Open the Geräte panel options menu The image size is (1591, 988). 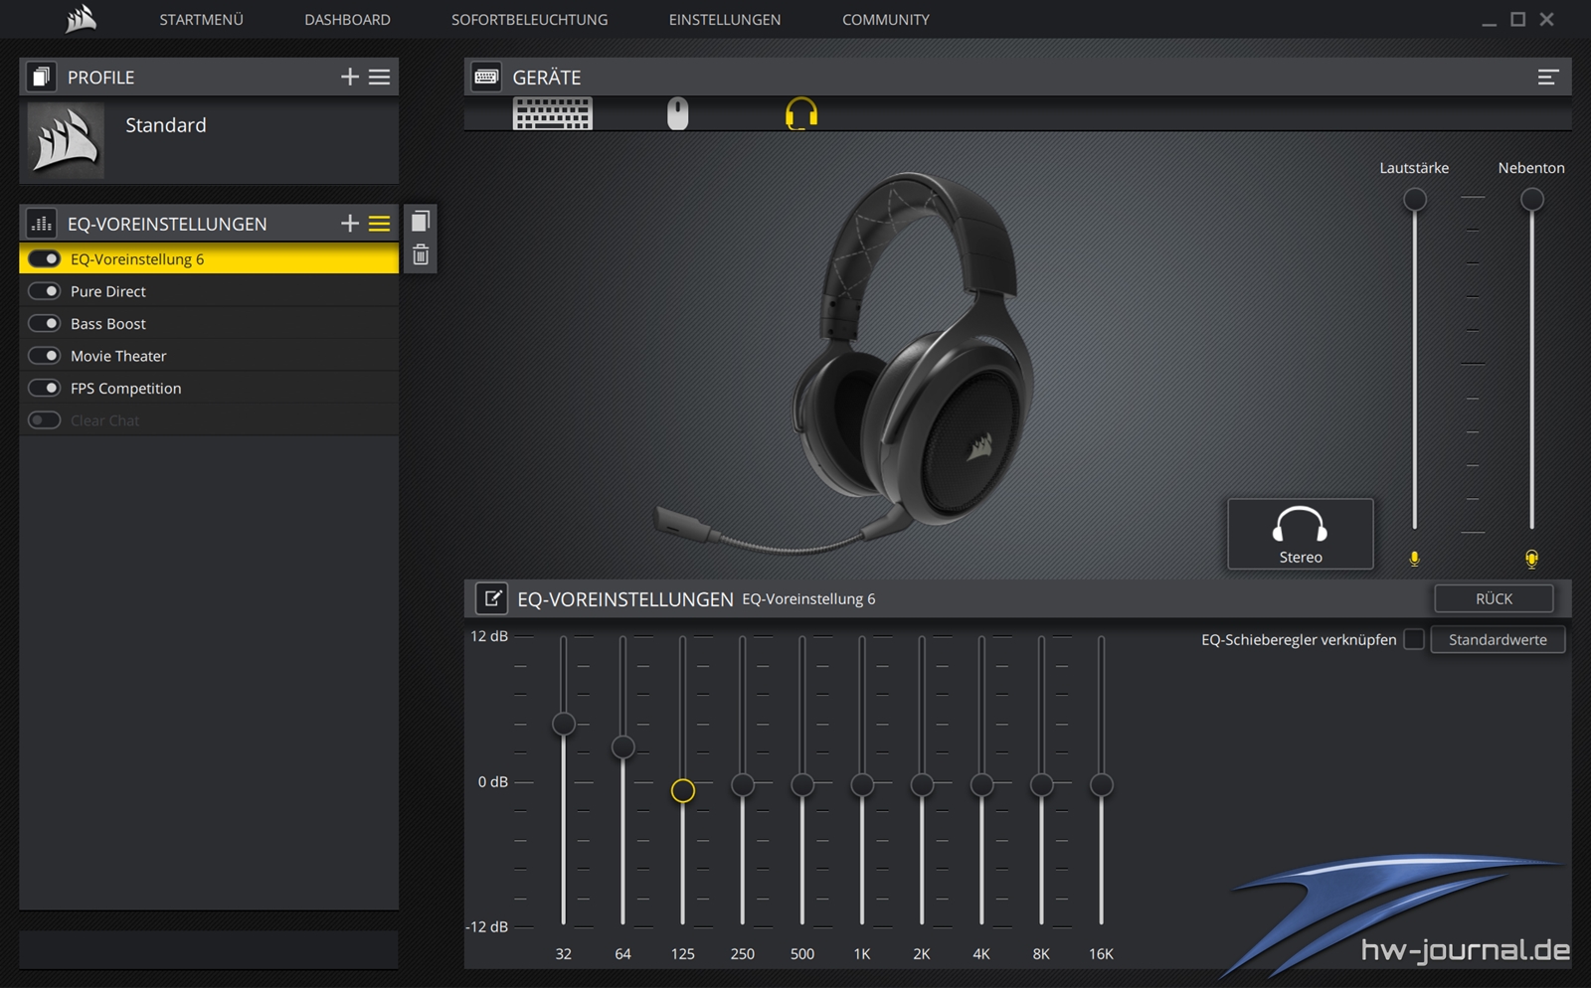pos(1547,77)
